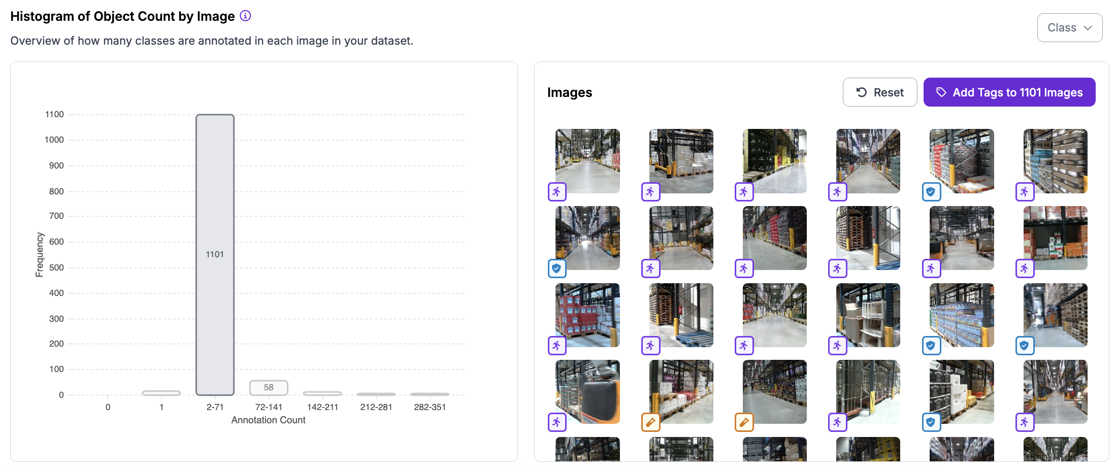Select the tall 1101 histogram bar

pyautogui.click(x=215, y=254)
